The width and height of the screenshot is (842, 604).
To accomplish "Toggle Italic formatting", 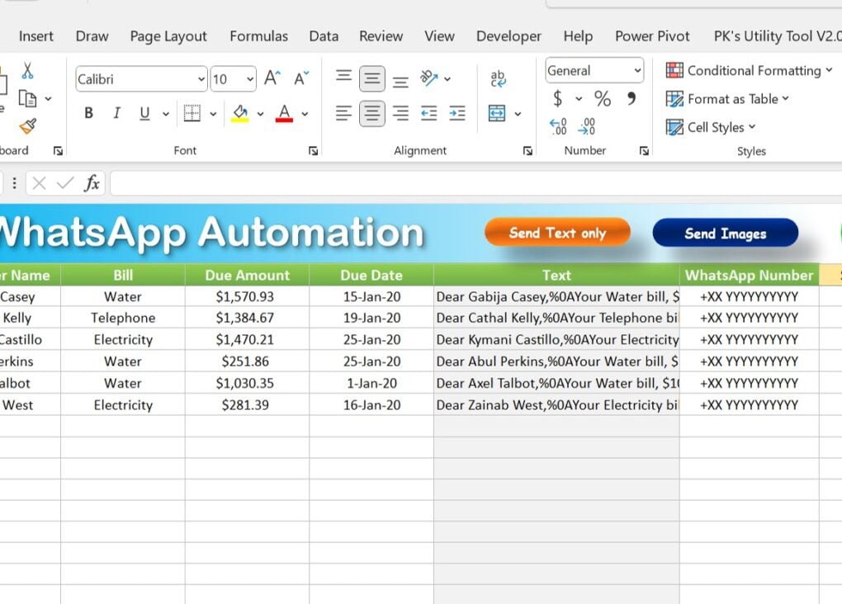I will pos(116,113).
